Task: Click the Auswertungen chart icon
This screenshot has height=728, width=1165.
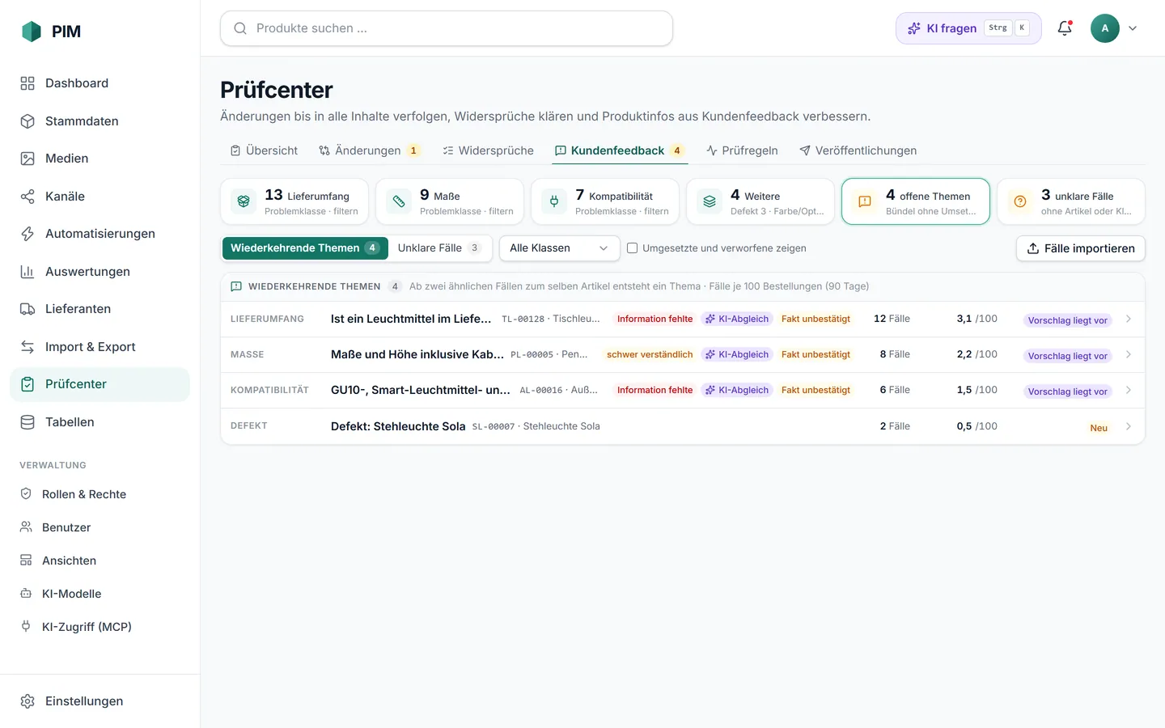Action: [28, 272]
